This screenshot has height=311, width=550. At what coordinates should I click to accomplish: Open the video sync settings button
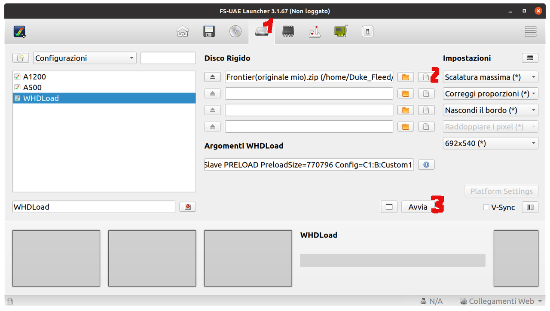point(530,207)
